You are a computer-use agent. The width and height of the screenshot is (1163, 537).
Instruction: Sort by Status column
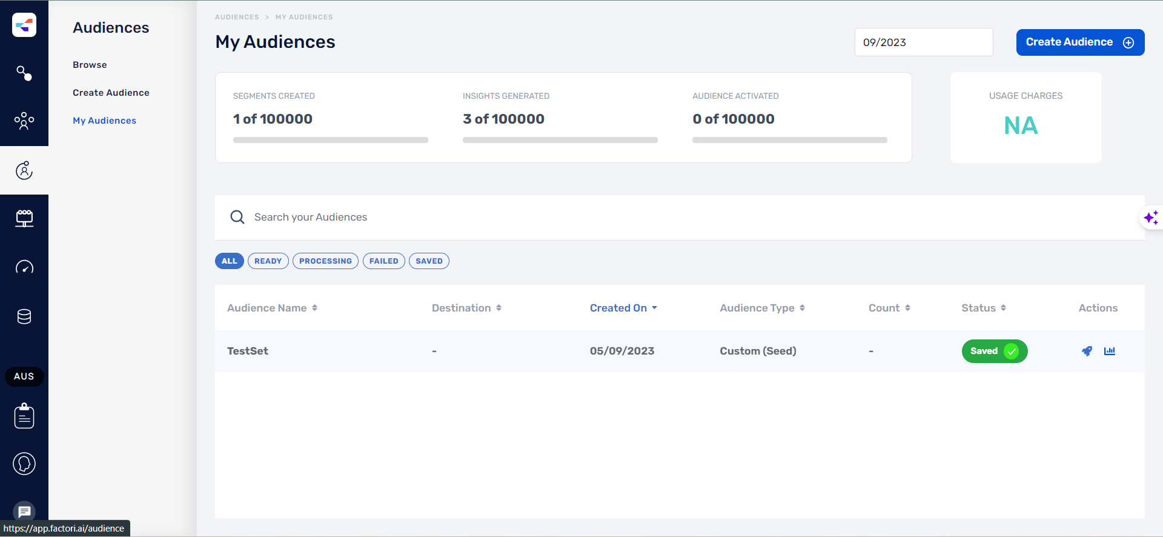point(984,308)
